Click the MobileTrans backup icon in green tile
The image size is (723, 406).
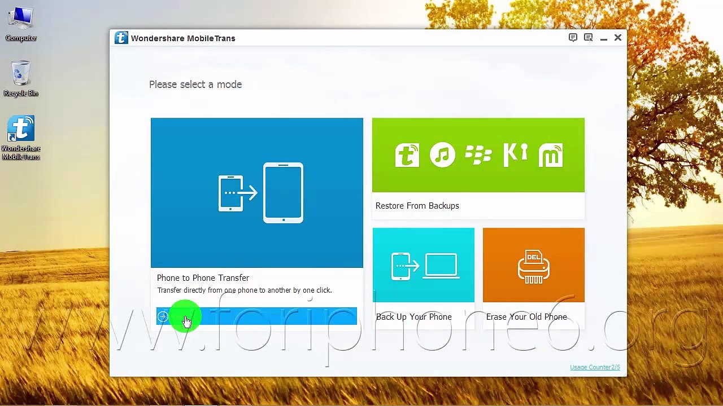(x=407, y=155)
